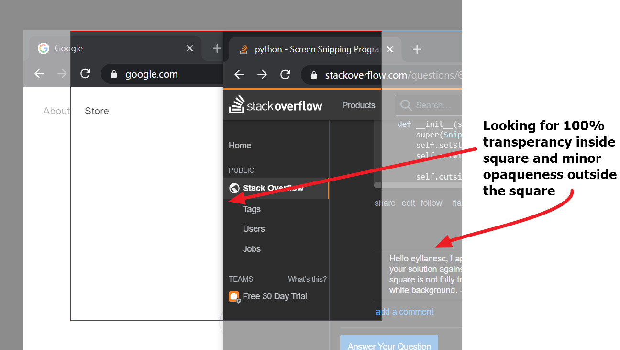Image resolution: width=620 pixels, height=350 pixels.
Task: Select Stack Overflow in the sidebar
Action: [276, 188]
